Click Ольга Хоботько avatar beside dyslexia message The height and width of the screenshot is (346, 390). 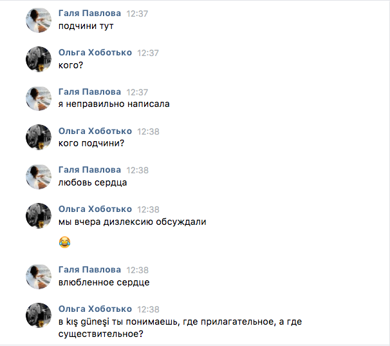(x=39, y=216)
